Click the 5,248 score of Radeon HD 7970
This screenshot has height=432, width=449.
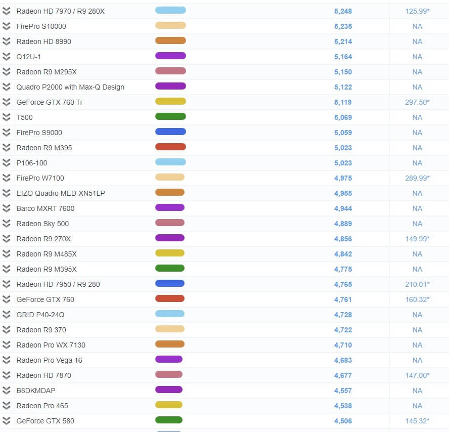[x=343, y=12]
